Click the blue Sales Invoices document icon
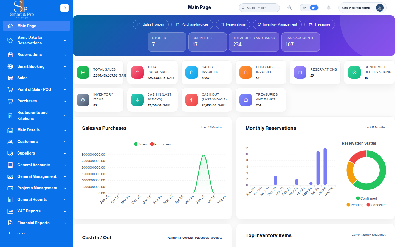Screen dimensions: 395x247 pos(192,72)
